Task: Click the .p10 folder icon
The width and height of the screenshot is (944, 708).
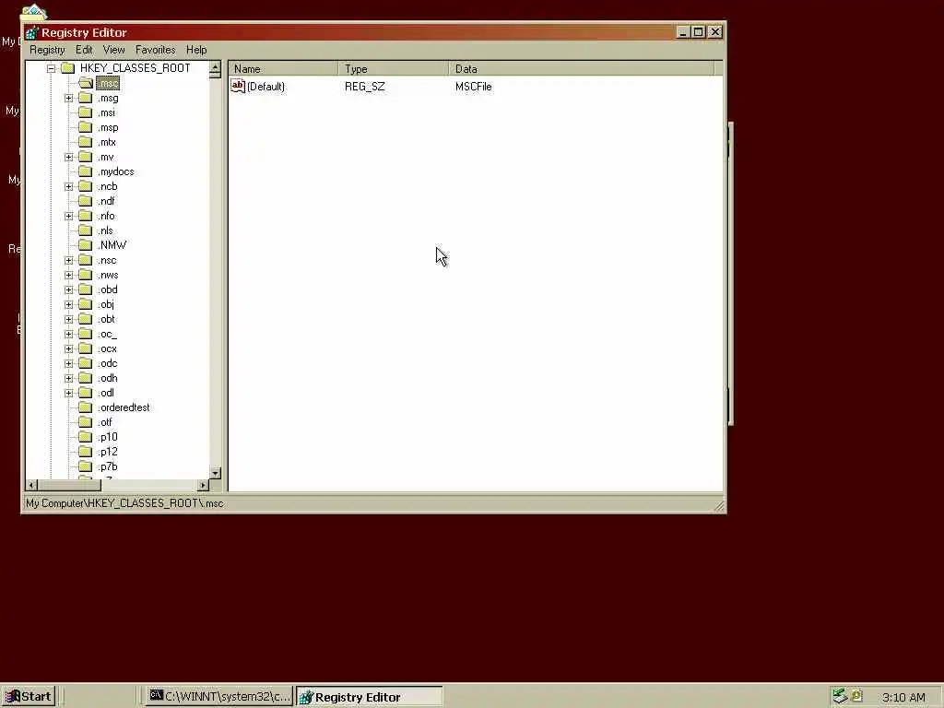Action: (x=86, y=437)
